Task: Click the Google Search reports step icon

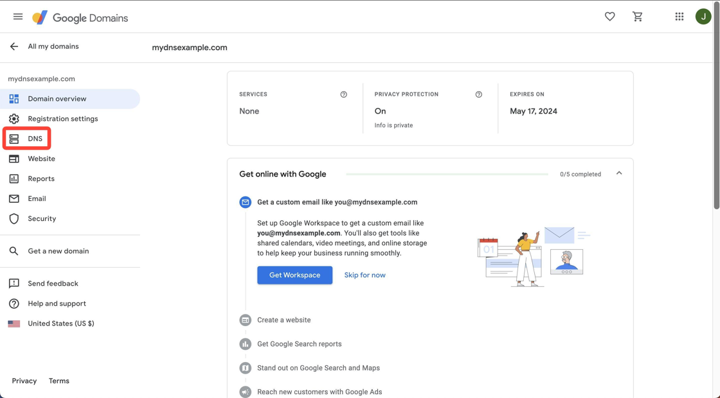Action: [245, 344]
